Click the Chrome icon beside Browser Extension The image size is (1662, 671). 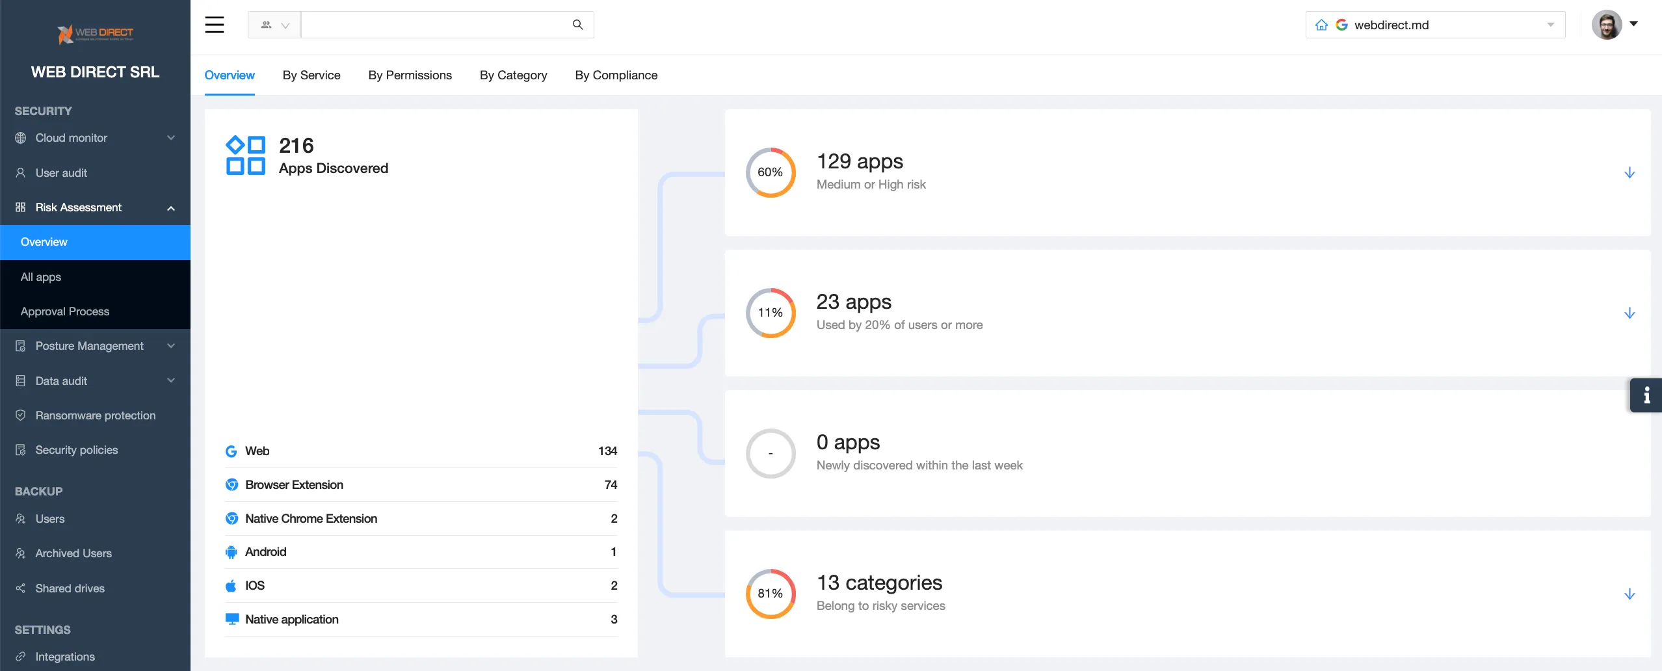(x=231, y=484)
